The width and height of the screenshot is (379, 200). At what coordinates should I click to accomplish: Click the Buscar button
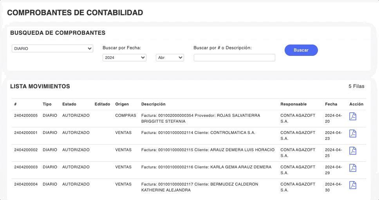pyautogui.click(x=301, y=50)
